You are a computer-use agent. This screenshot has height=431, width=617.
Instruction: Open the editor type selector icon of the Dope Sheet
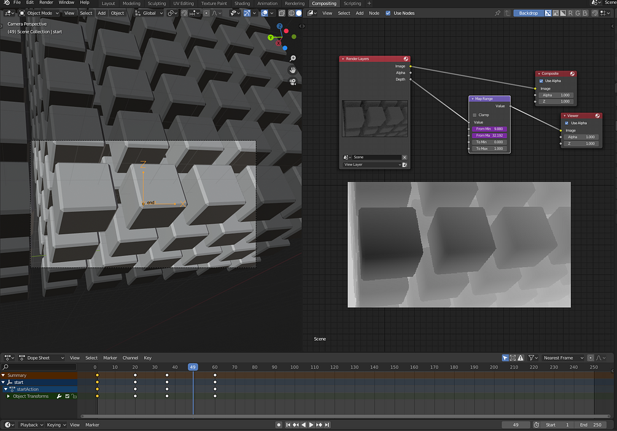pos(7,357)
